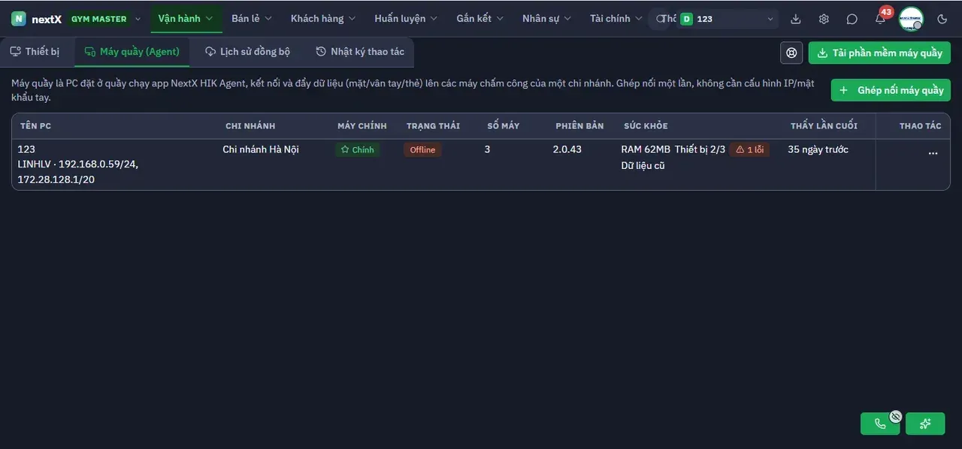
Task: Expand the GYM MASTER product dropdown
Action: tap(105, 19)
